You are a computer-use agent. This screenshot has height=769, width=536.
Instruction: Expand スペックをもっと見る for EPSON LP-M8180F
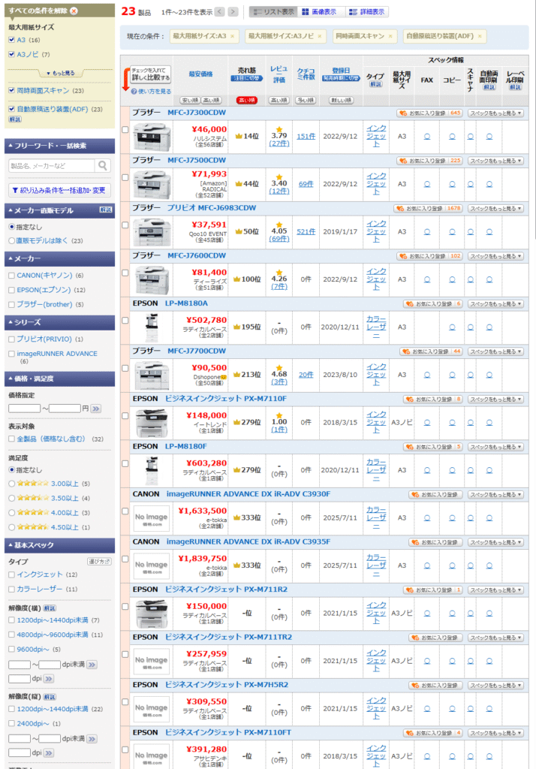(x=495, y=448)
